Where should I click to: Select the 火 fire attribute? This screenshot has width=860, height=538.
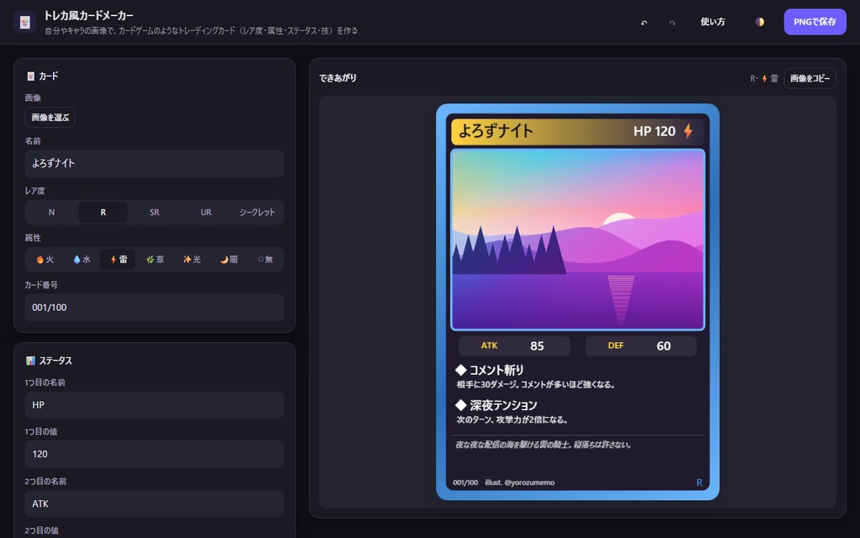pos(45,260)
